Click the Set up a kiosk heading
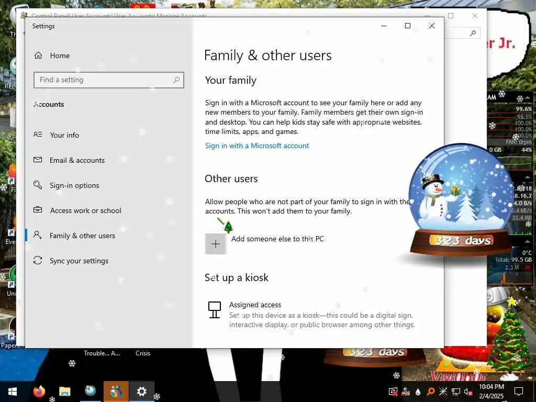 point(237,277)
